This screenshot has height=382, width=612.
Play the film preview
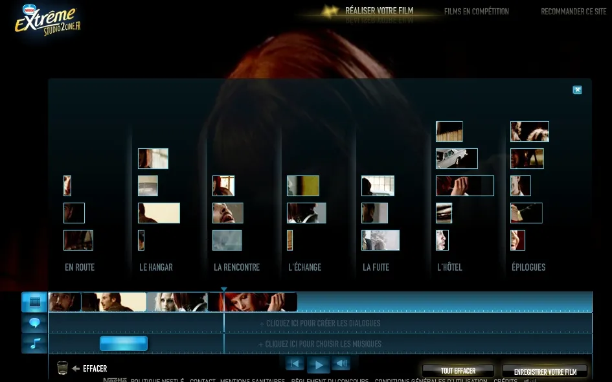point(319,365)
